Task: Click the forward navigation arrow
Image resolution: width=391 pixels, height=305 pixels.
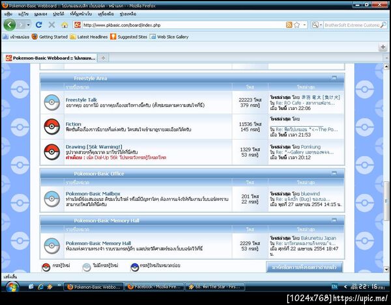Action: coord(21,25)
